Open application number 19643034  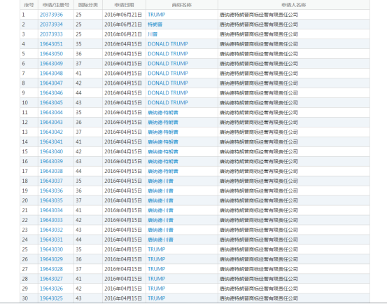[x=51, y=210]
